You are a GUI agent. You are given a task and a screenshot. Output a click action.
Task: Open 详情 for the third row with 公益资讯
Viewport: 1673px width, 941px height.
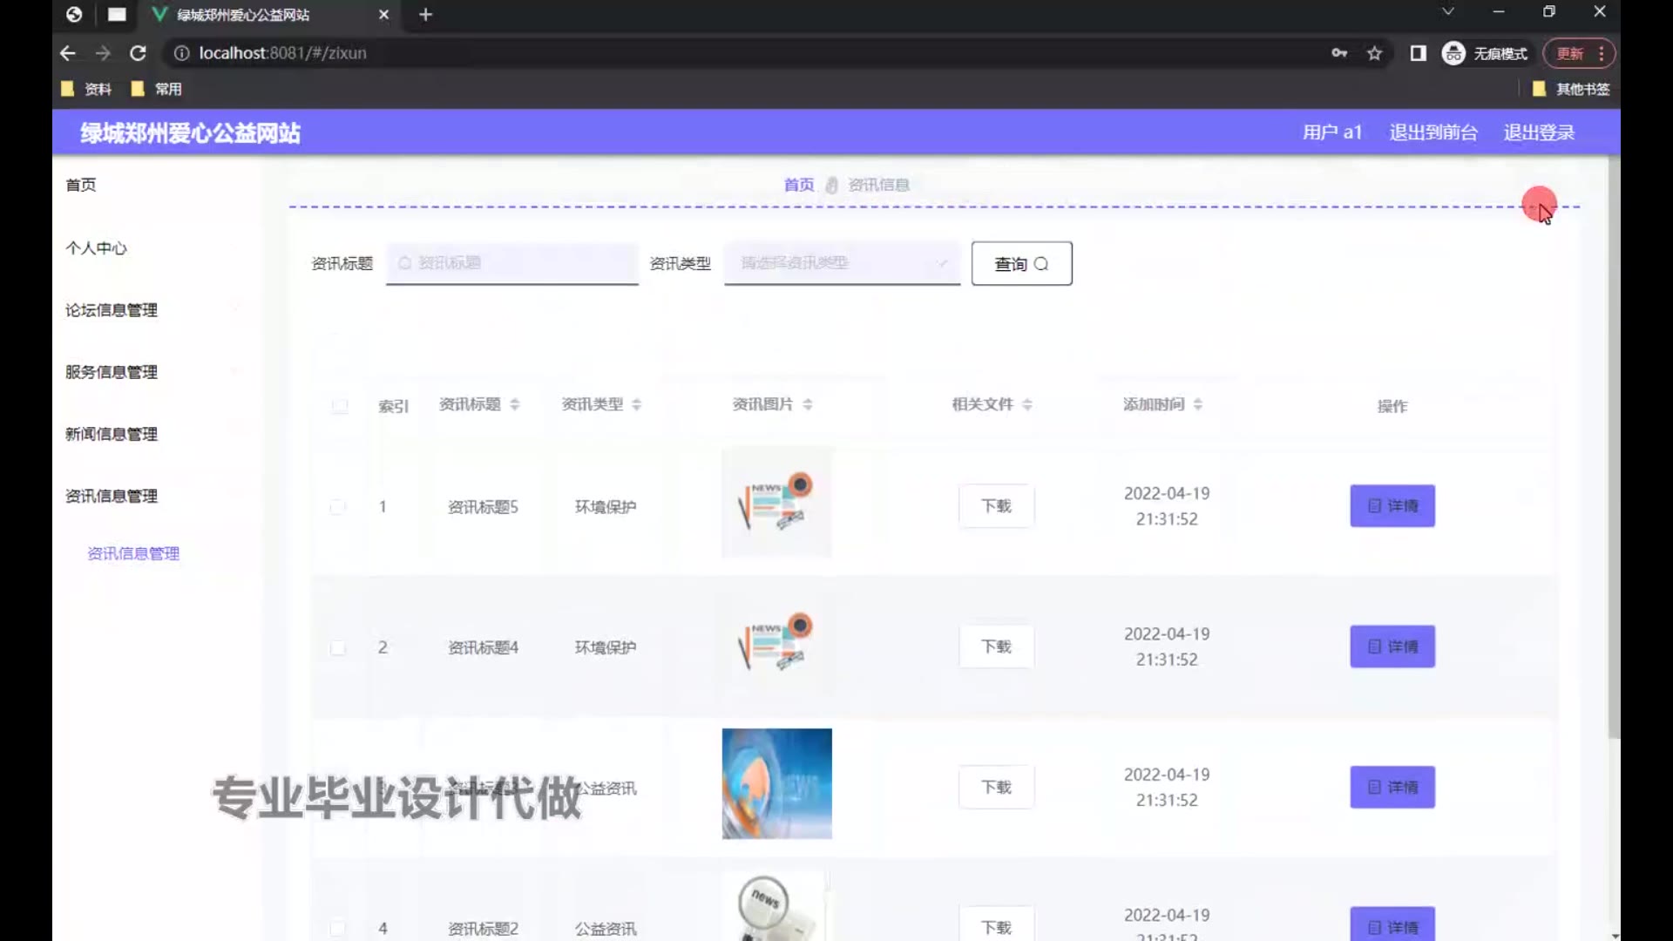(x=1392, y=787)
